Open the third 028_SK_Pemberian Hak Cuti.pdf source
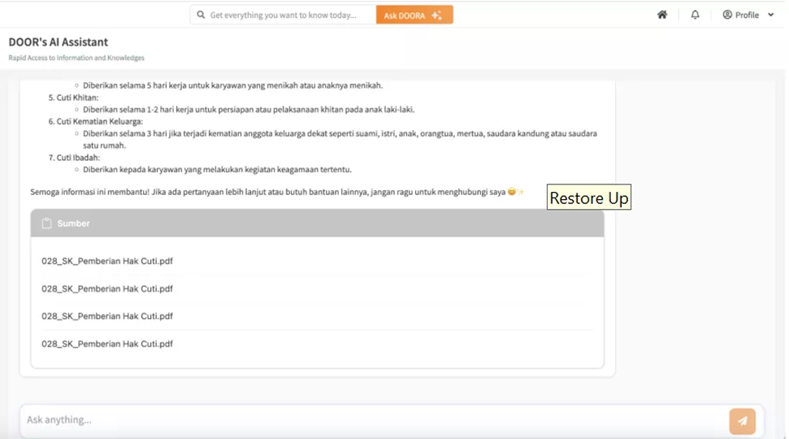This screenshot has width=789, height=439. (107, 316)
